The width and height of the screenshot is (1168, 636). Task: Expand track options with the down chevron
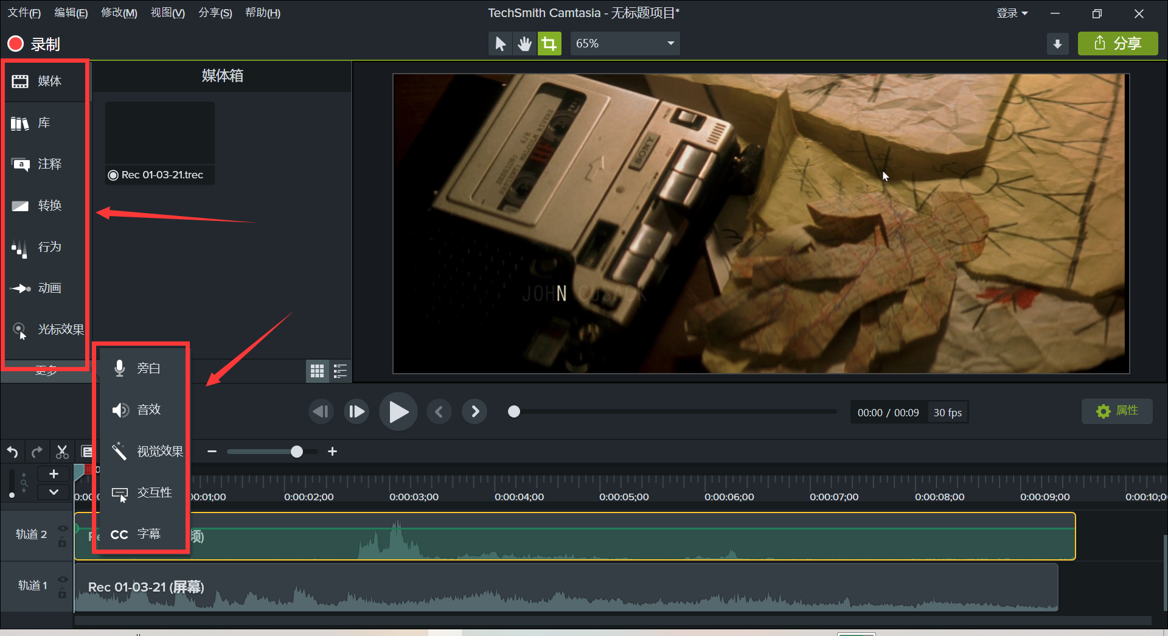[54, 492]
